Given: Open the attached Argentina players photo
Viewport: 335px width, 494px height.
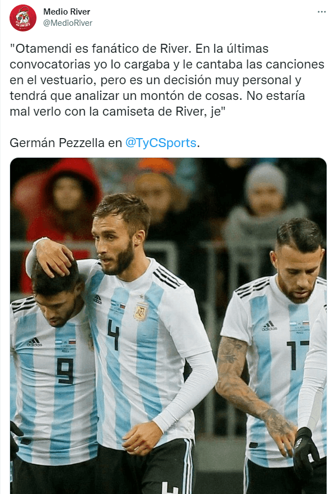Looking at the screenshot, I should [168, 326].
